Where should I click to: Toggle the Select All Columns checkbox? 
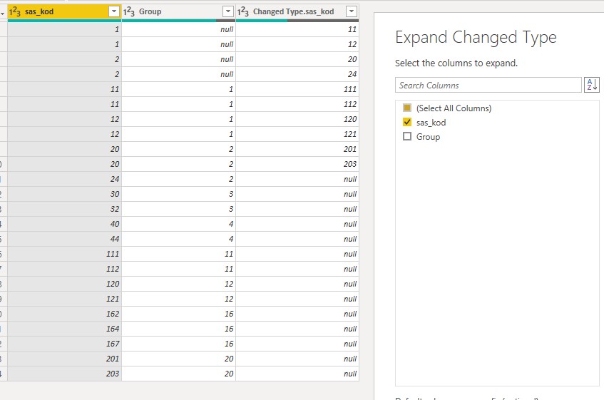pos(406,108)
